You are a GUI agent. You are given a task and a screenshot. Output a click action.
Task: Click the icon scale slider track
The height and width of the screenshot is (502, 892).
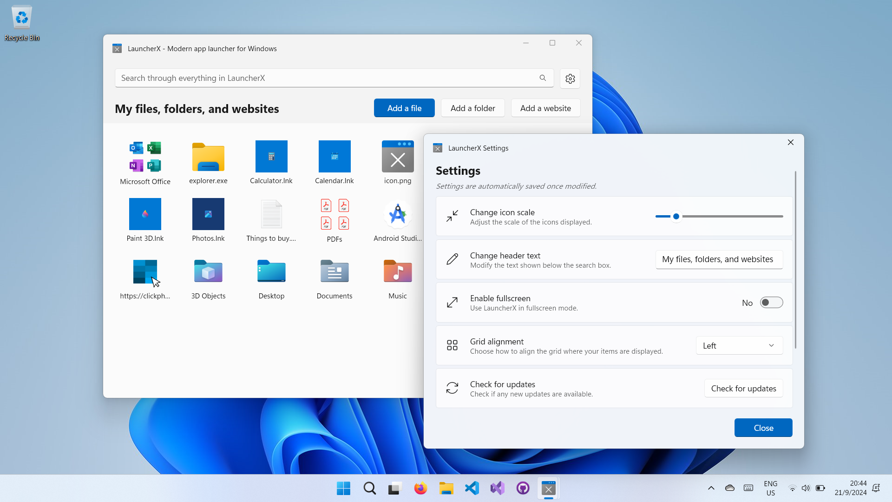(719, 216)
